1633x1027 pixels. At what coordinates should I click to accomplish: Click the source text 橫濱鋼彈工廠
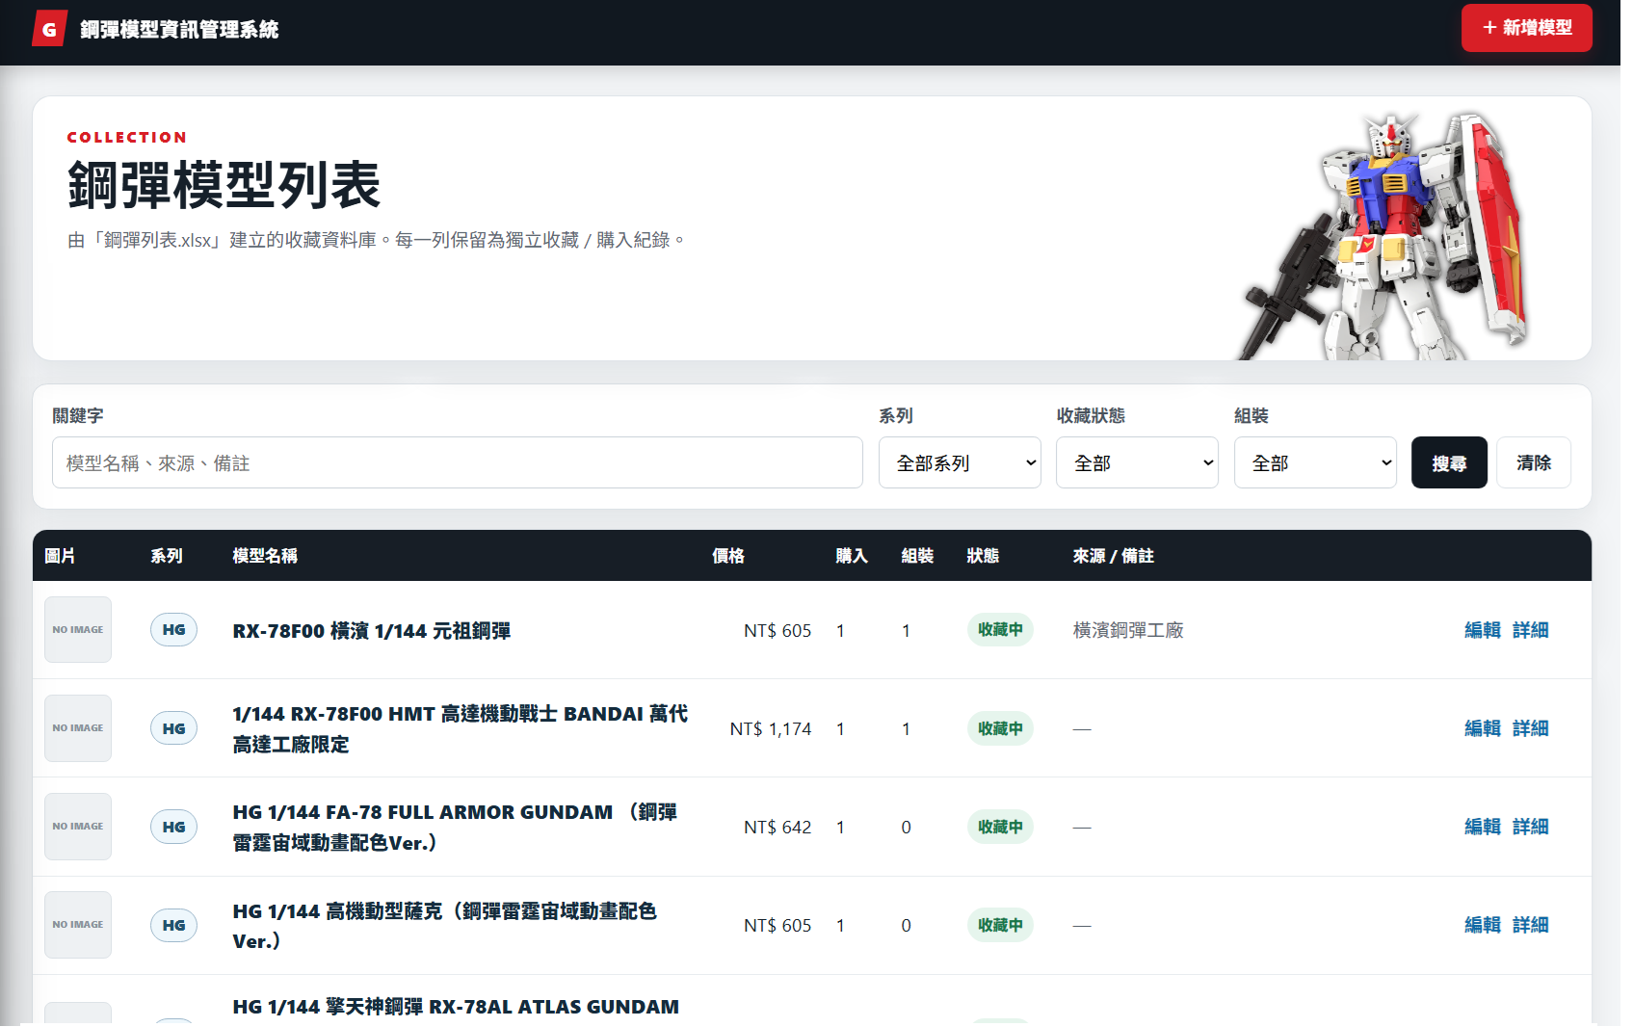click(x=1128, y=630)
